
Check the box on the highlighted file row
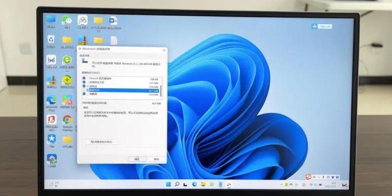84,90
